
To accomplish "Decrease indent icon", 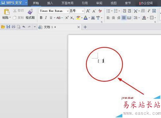I will click(x=125, y=11).
